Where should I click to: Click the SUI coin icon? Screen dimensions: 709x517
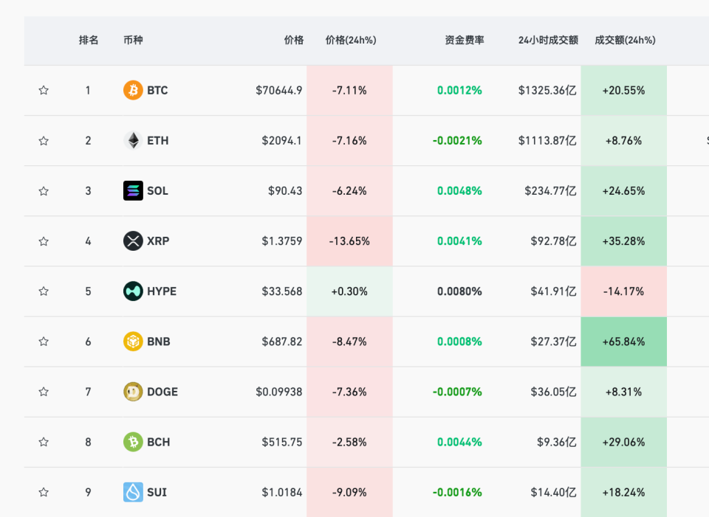tap(133, 492)
